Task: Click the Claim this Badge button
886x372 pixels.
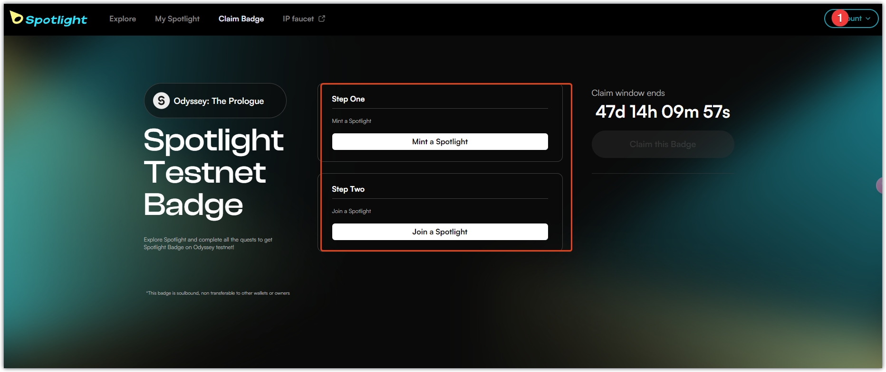Action: click(x=663, y=144)
